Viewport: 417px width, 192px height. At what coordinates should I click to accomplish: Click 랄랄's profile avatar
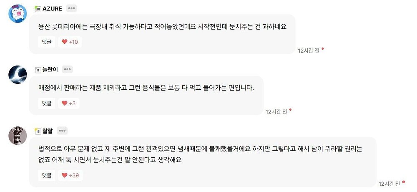[18, 136]
